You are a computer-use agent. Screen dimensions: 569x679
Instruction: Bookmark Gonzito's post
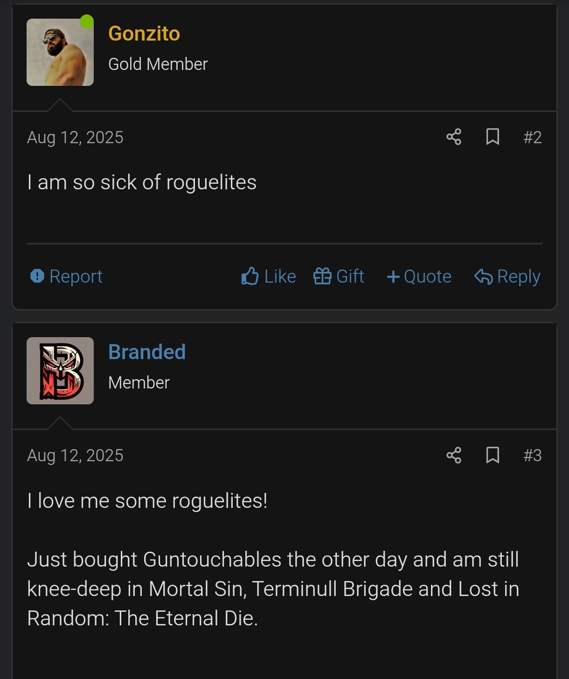(x=493, y=137)
